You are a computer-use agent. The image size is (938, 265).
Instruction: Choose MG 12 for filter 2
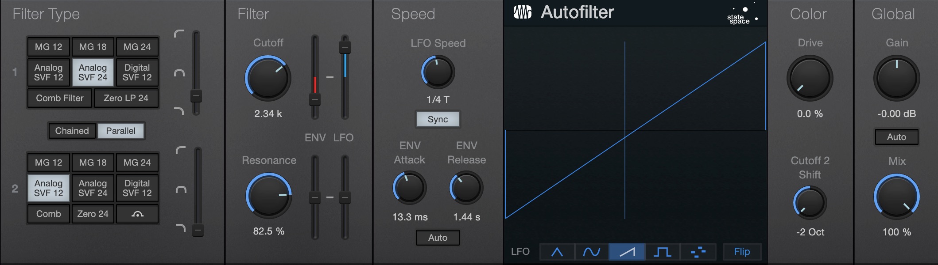(x=49, y=163)
